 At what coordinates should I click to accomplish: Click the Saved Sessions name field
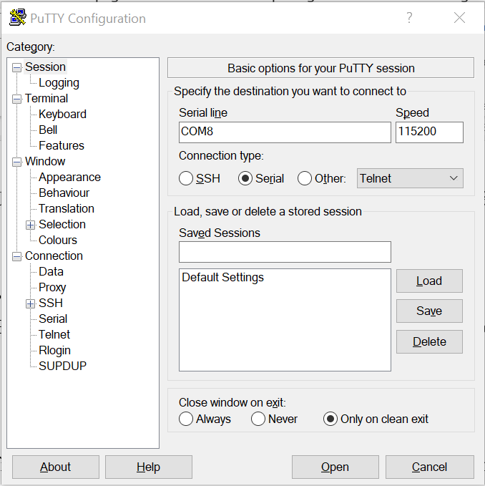[285, 252]
